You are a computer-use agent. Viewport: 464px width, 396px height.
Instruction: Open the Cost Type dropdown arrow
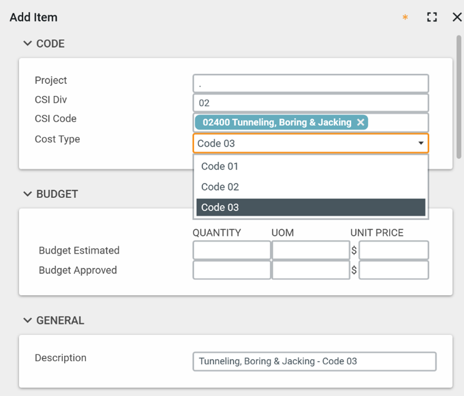coord(421,143)
